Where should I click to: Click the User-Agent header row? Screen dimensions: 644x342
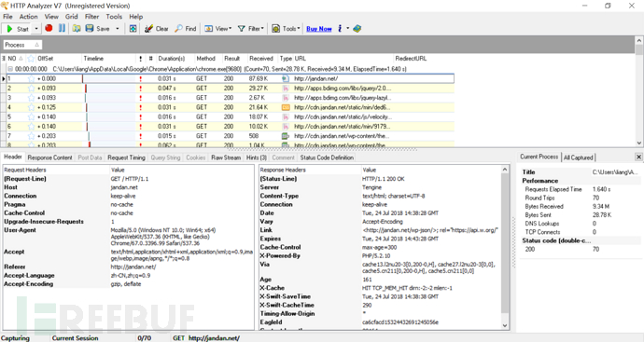[x=128, y=237]
